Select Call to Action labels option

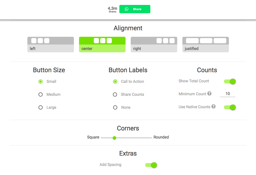115,82
